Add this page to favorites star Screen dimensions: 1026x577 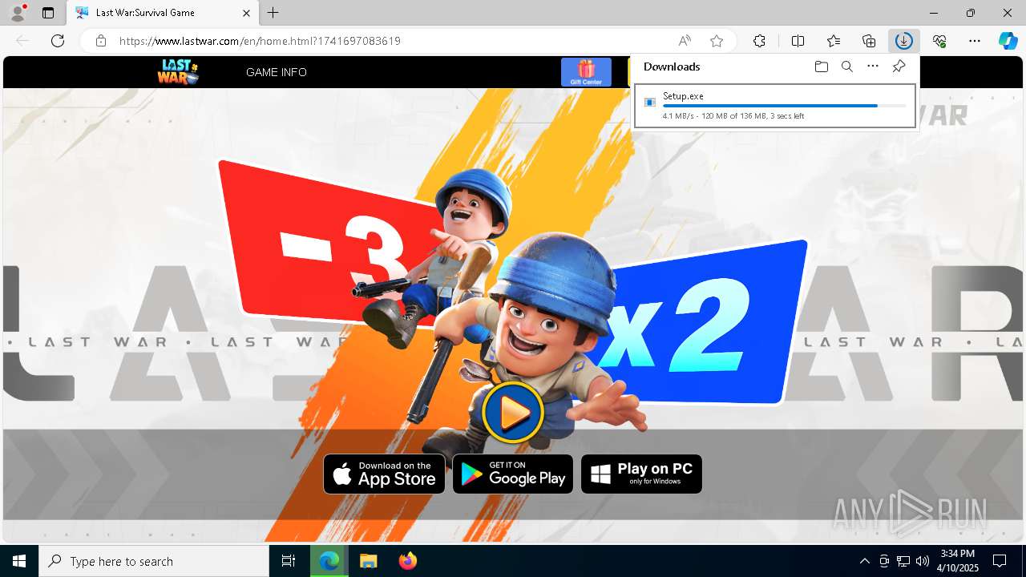717,41
